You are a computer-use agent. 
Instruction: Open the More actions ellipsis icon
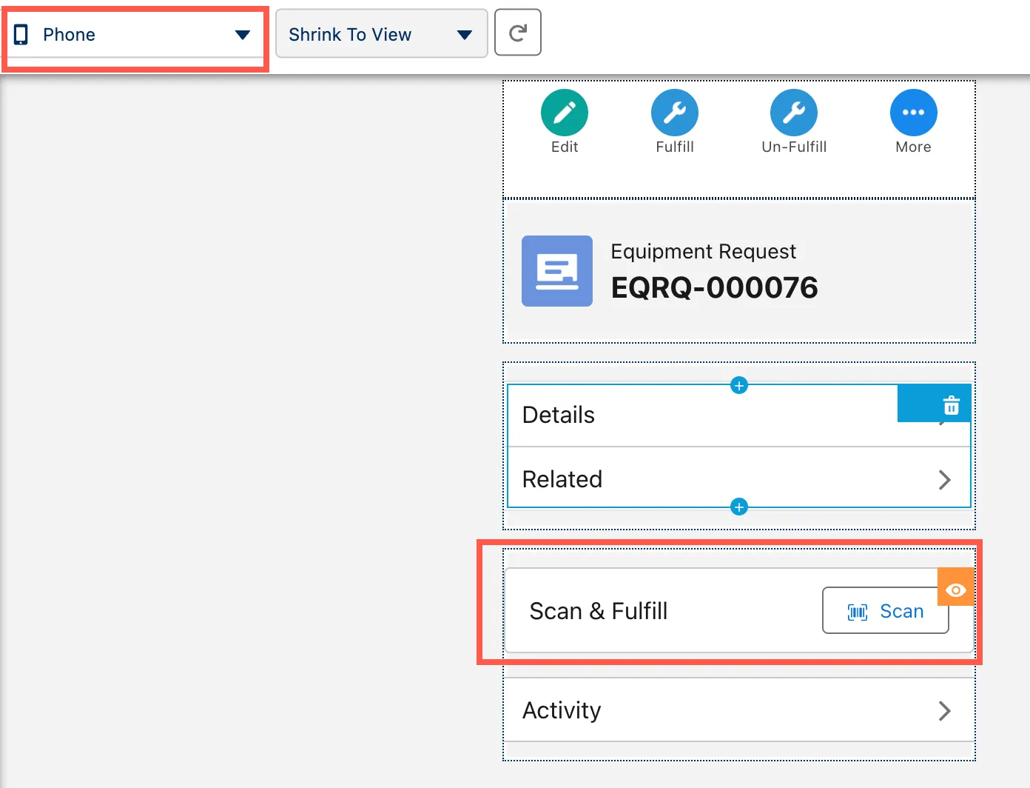tap(914, 113)
